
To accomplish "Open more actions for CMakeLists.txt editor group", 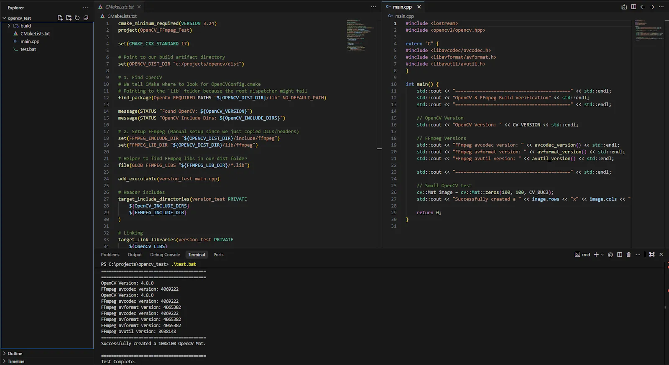I will tap(373, 7).
